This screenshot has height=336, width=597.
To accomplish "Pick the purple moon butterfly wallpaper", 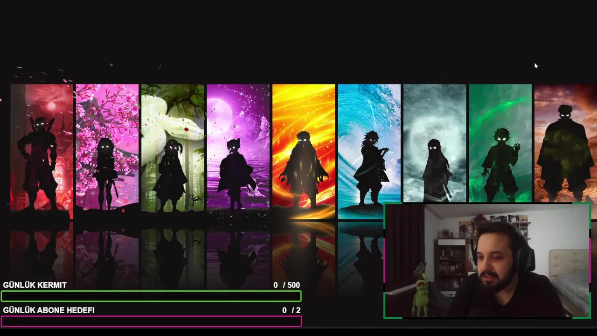I will pyautogui.click(x=238, y=147).
